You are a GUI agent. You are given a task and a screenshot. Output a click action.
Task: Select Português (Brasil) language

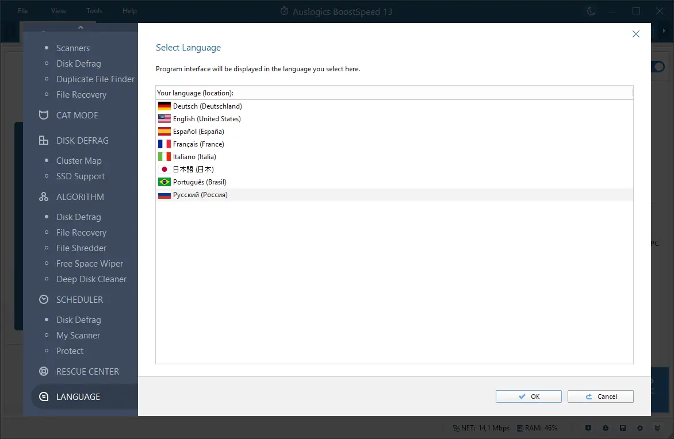394,182
